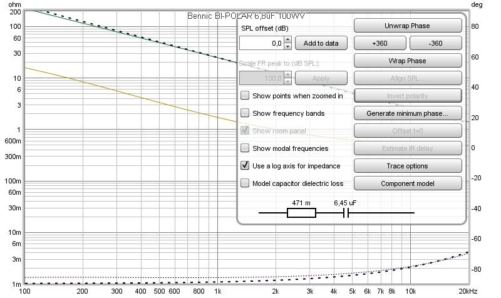
Task: Click Add to data button
Action: click(x=321, y=43)
